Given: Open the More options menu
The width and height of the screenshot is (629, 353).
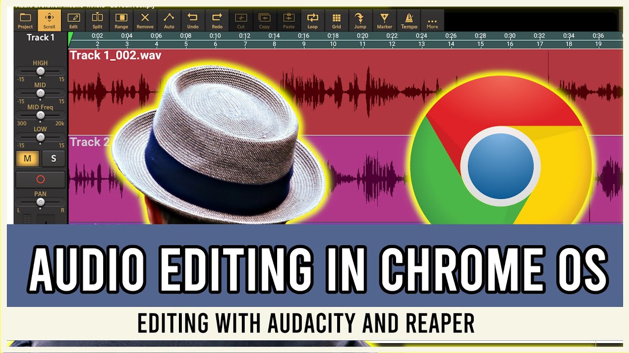Looking at the screenshot, I should [x=432, y=21].
